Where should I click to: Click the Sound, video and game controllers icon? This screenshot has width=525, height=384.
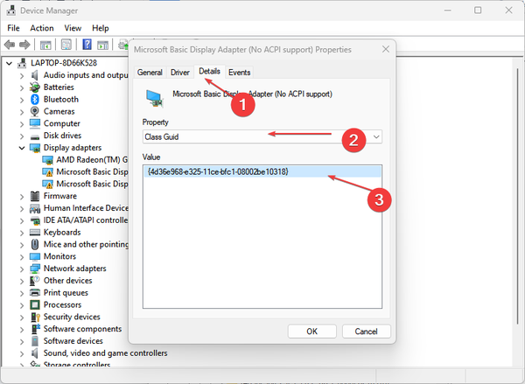(34, 353)
